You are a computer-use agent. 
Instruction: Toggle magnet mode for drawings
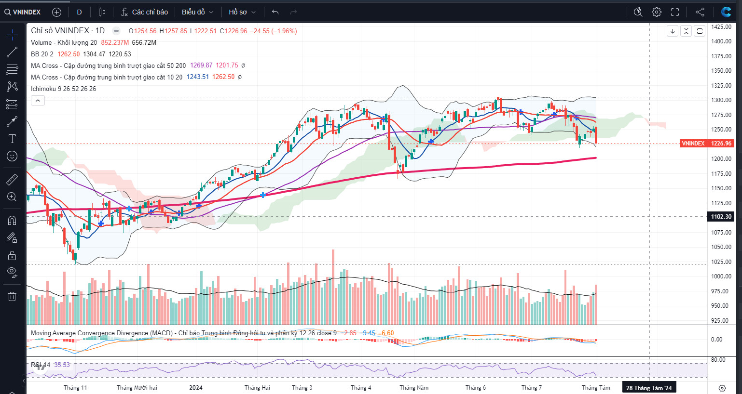click(x=12, y=221)
